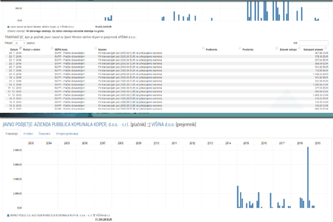The width and height of the screenshot is (333, 222).
Task: Click the Postavka column header
Action: point(248,50)
